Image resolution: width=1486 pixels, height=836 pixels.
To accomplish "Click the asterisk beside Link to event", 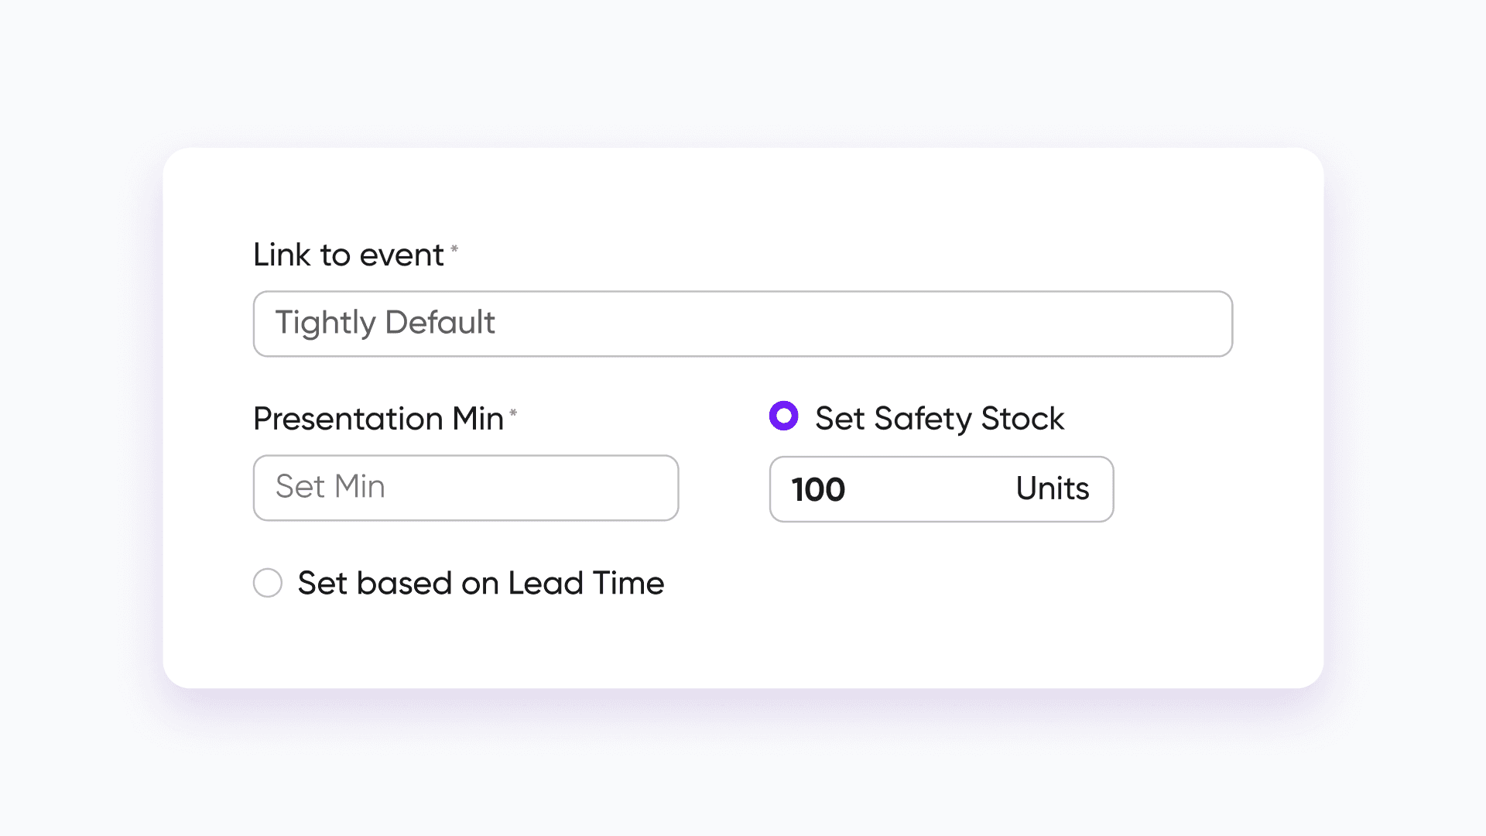I will [x=454, y=249].
